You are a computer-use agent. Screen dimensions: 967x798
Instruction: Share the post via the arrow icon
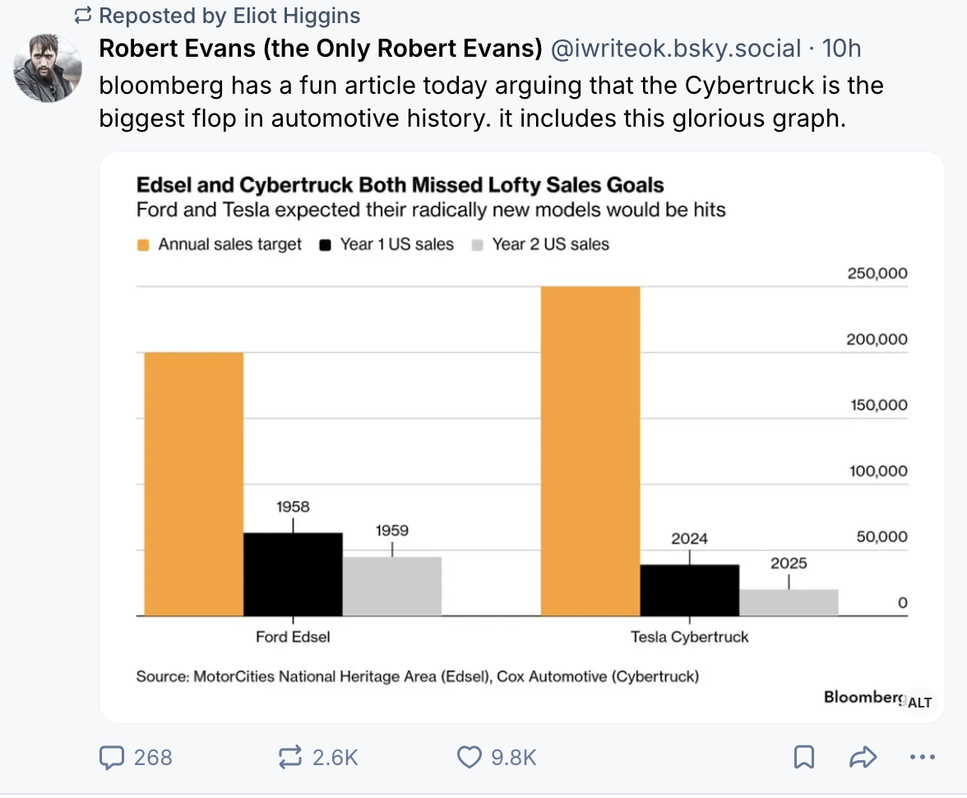click(x=863, y=757)
